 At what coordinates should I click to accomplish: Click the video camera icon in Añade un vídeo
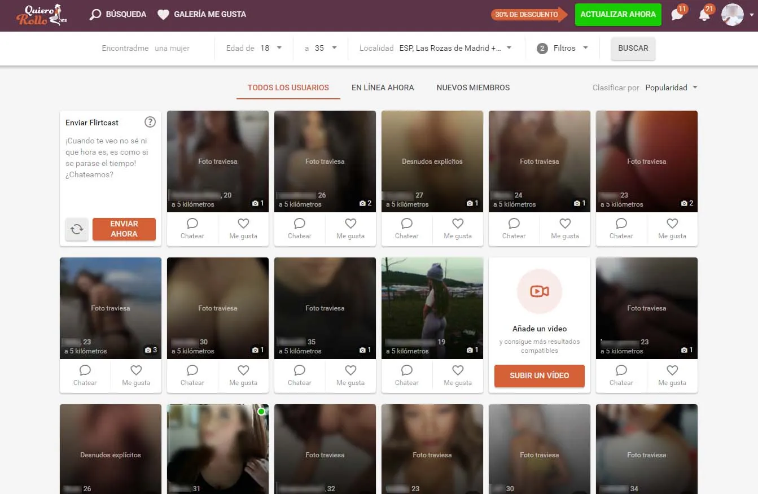pos(540,291)
